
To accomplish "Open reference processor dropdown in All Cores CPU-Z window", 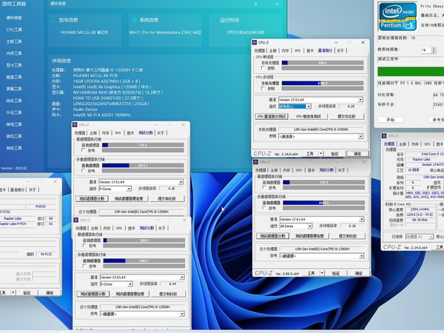I will tap(322, 256).
